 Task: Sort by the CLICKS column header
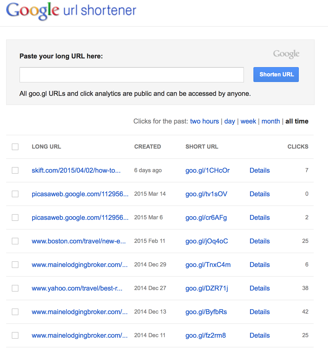click(298, 147)
